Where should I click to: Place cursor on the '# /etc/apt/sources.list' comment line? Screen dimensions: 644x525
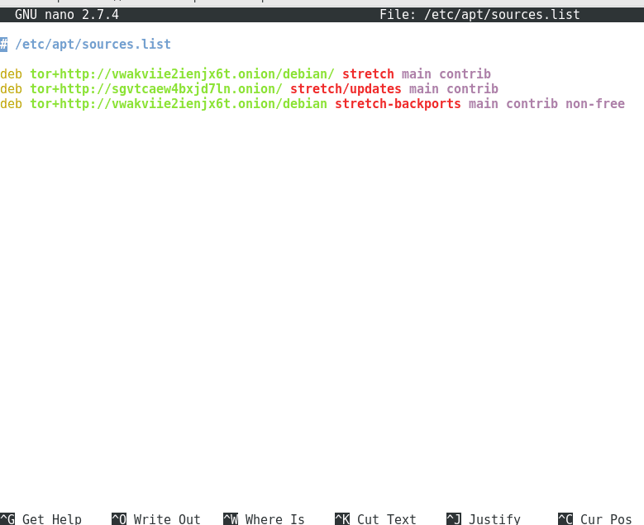click(x=85, y=45)
